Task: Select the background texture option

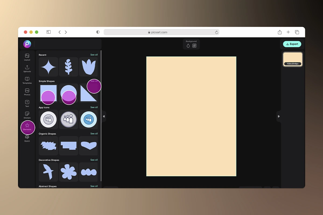Action: [x=195, y=45]
